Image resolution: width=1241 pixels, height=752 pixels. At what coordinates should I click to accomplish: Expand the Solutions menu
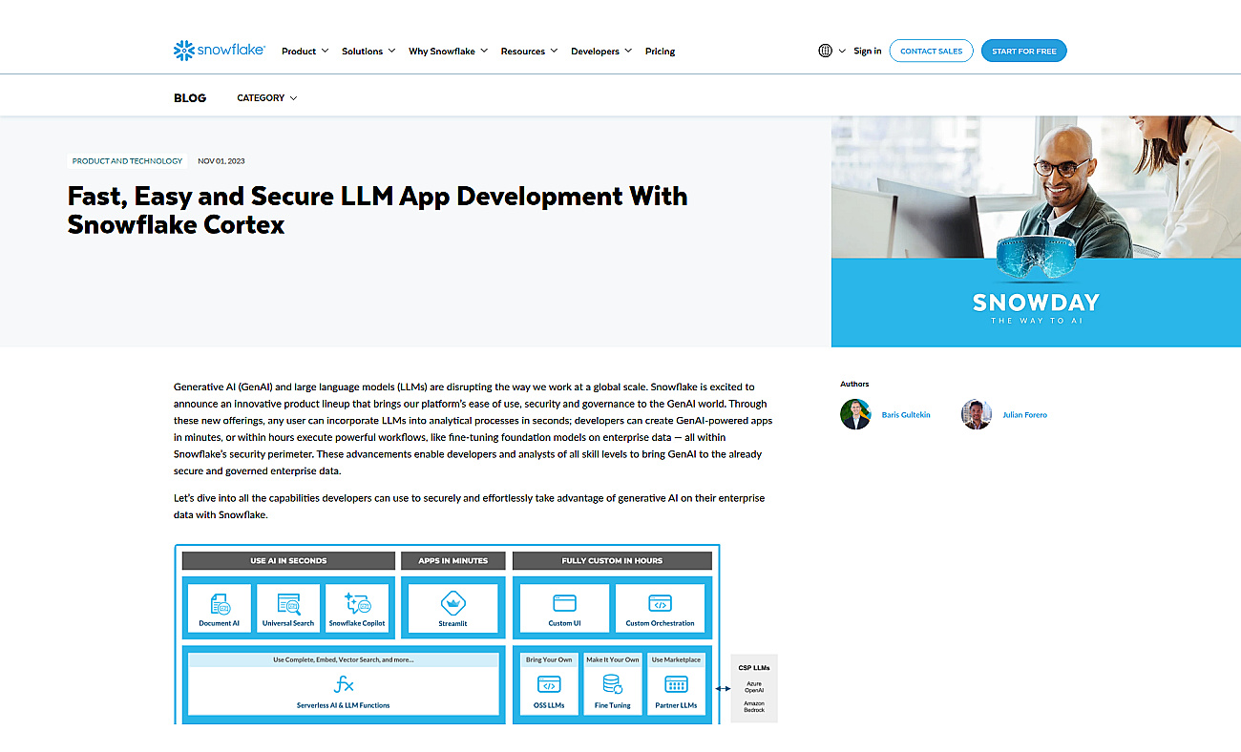click(368, 52)
